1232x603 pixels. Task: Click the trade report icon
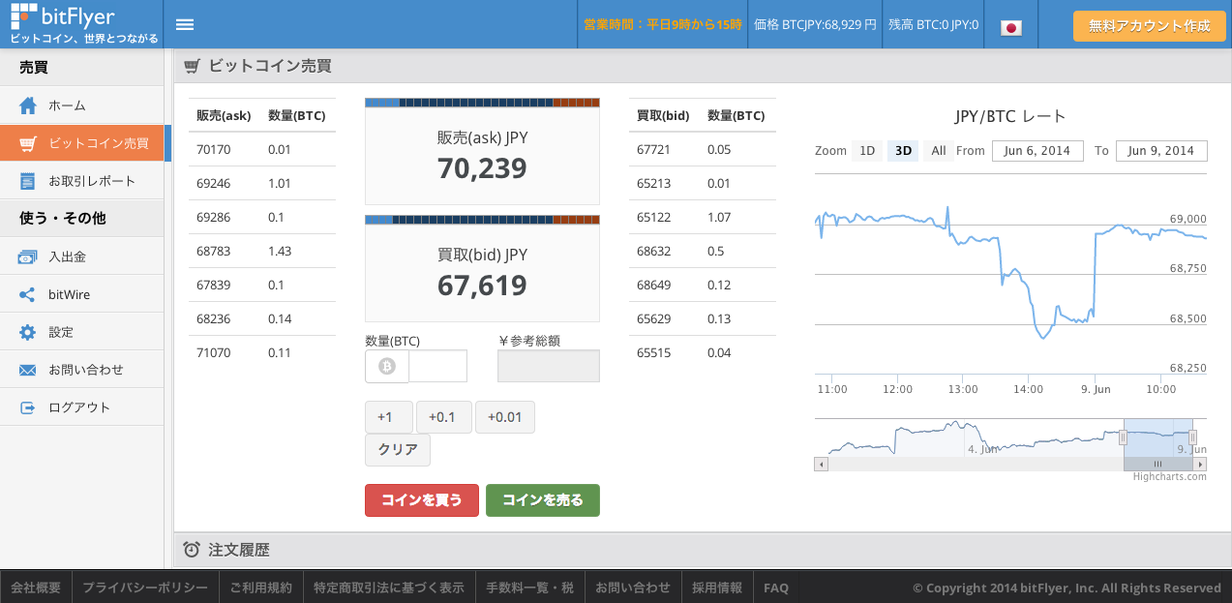(28, 181)
